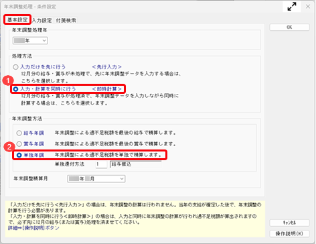Click the expand arrows icon in title bar
Viewport: 316px width, 244px height.
pyautogui.click(x=292, y=7)
